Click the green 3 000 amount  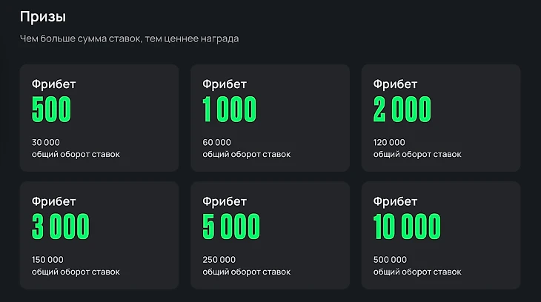pyautogui.click(x=60, y=227)
